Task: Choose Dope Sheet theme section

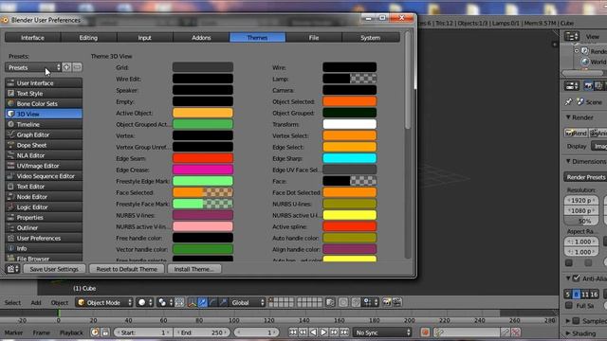Action: (44, 145)
